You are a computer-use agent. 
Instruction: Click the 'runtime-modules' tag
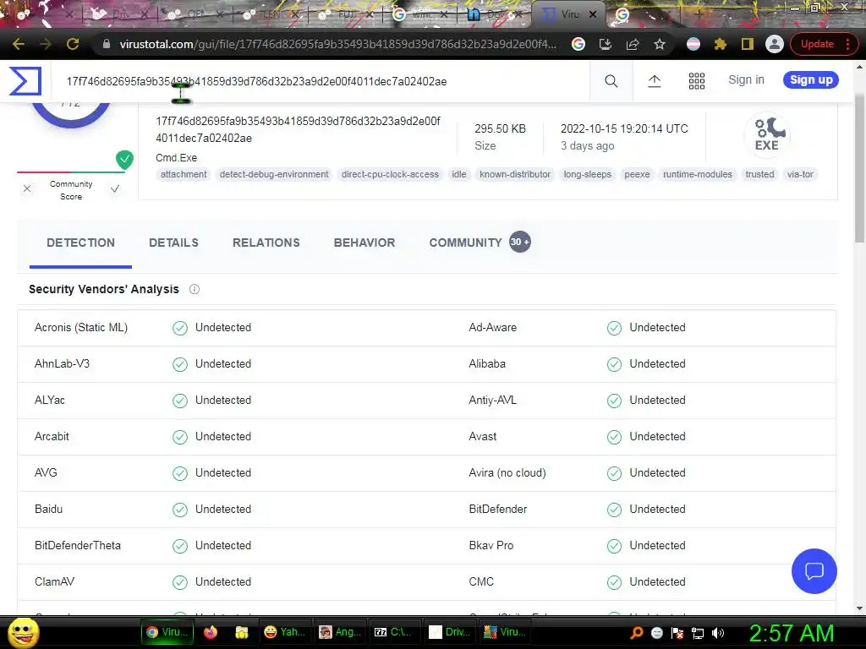(x=698, y=174)
